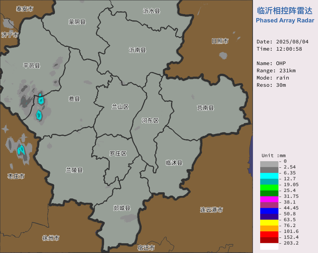Viewport: 318px width, 253px height.
Task: Click the 平邑县 county label
Action: [32, 66]
